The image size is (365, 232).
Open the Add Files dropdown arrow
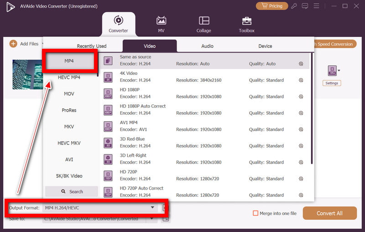(x=42, y=44)
